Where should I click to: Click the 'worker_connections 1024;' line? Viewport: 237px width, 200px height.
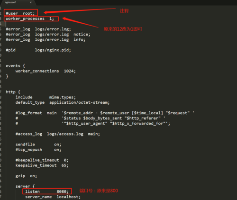[46, 71]
